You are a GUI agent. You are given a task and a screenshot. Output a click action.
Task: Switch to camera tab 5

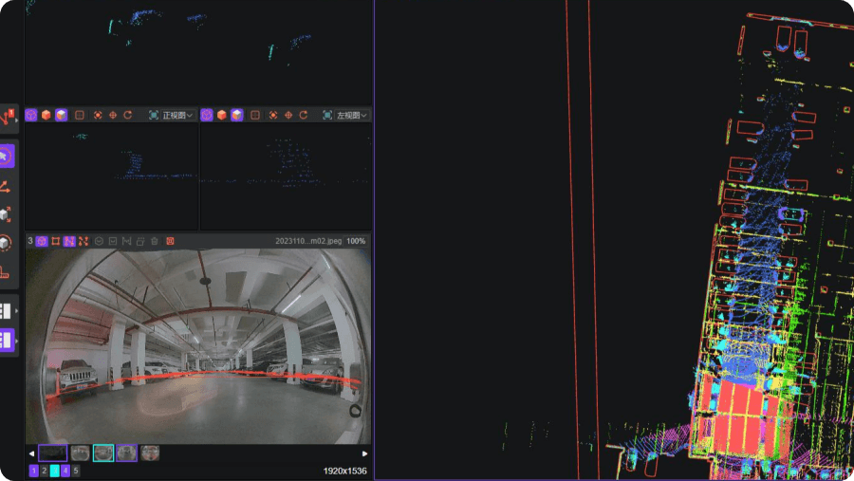click(x=76, y=471)
